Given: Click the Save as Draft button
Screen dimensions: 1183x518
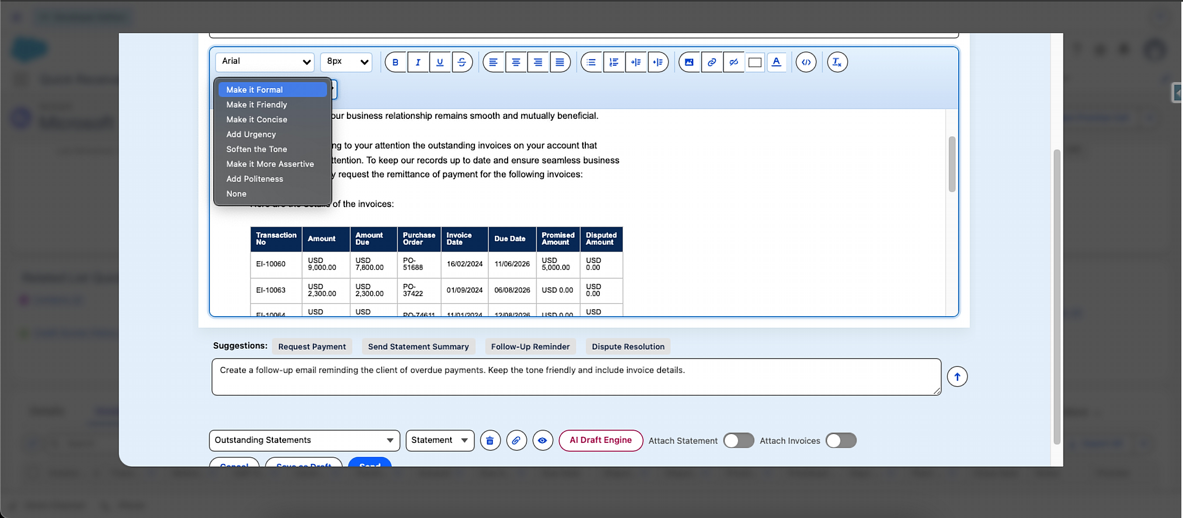Looking at the screenshot, I should 303,463.
